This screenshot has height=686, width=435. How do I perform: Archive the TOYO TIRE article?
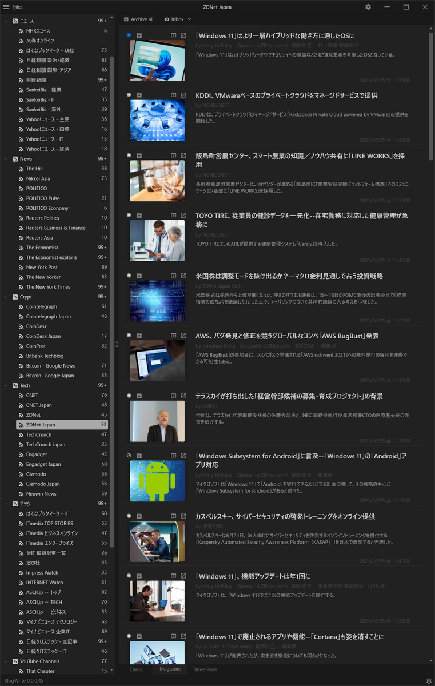click(139, 215)
